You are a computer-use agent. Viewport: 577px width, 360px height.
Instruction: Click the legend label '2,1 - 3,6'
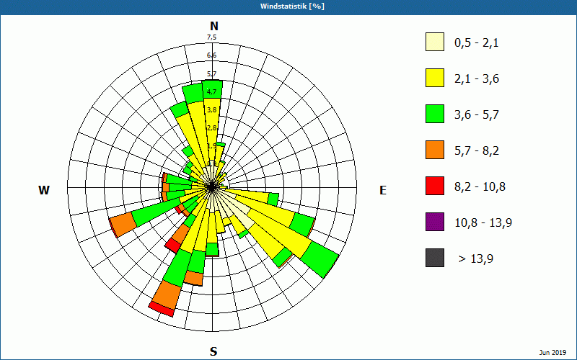click(x=477, y=79)
